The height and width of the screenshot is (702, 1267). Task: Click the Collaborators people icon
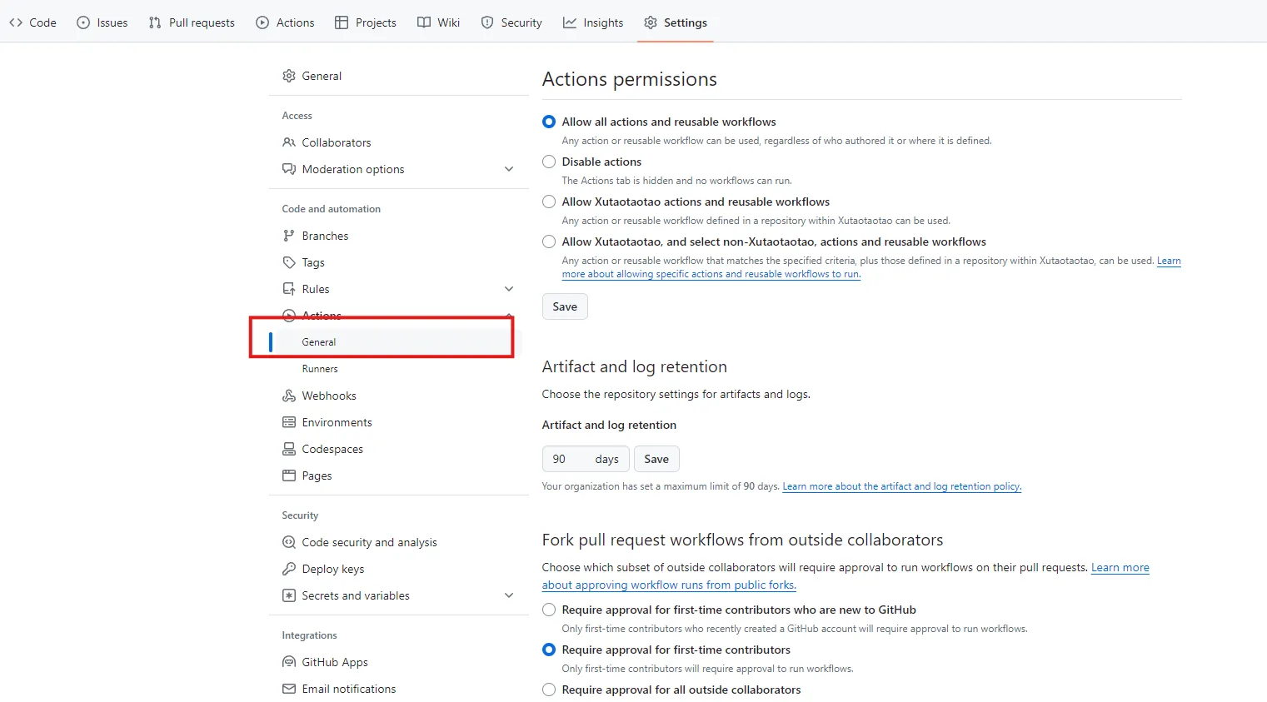[x=289, y=142]
